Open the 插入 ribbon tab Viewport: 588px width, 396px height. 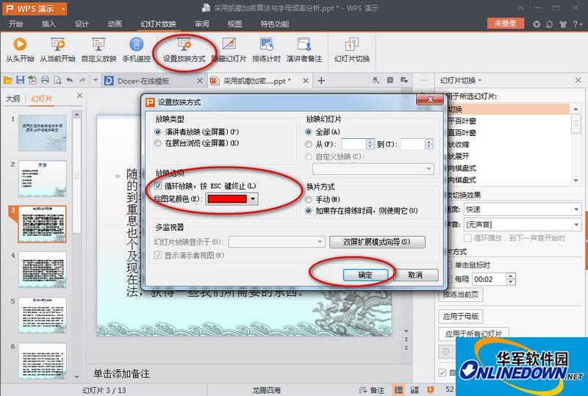point(49,24)
